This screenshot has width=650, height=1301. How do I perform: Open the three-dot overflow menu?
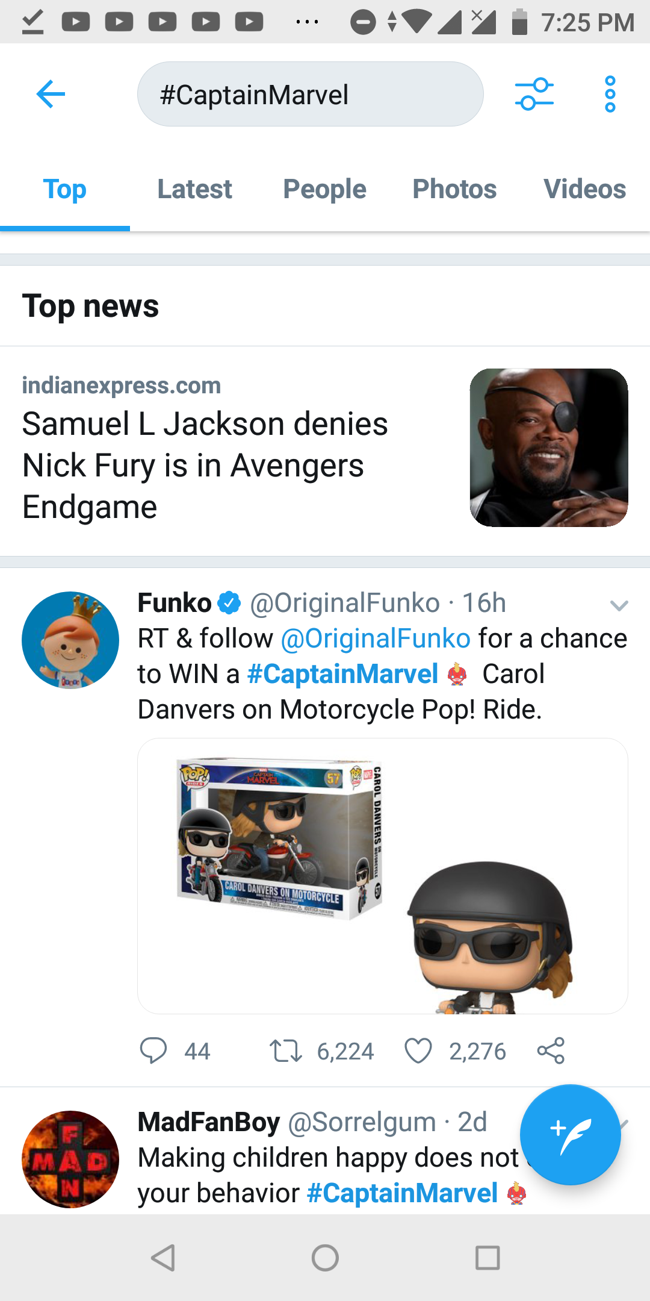(x=610, y=95)
